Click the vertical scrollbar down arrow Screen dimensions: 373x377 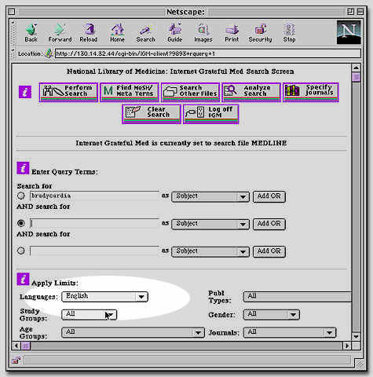tap(356, 336)
